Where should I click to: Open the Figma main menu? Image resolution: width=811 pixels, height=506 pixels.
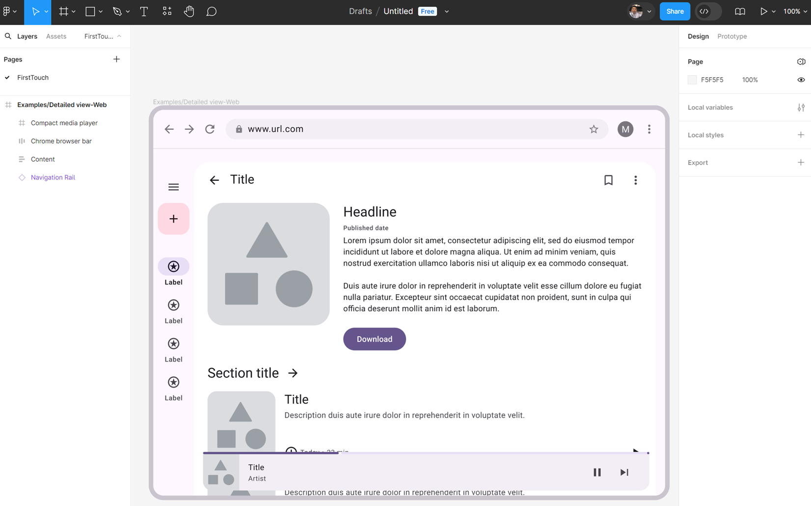9,11
